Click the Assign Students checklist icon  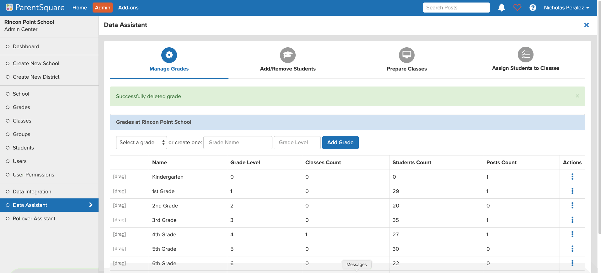[526, 55]
